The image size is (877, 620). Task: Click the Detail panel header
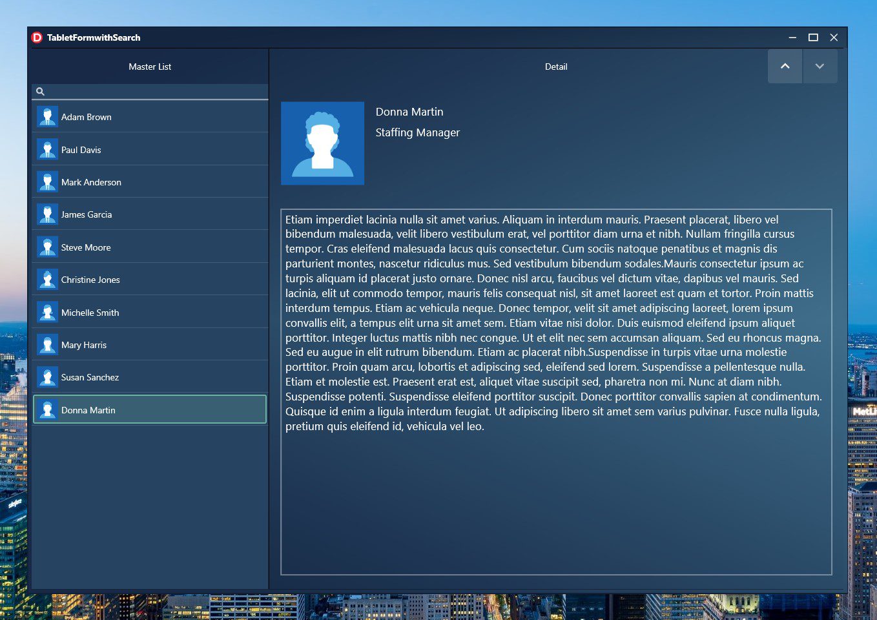coord(556,67)
